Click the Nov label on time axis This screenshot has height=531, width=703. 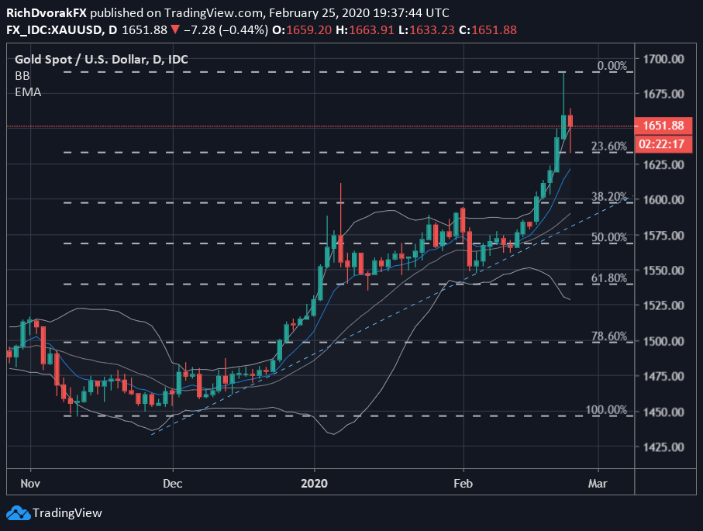pos(29,482)
